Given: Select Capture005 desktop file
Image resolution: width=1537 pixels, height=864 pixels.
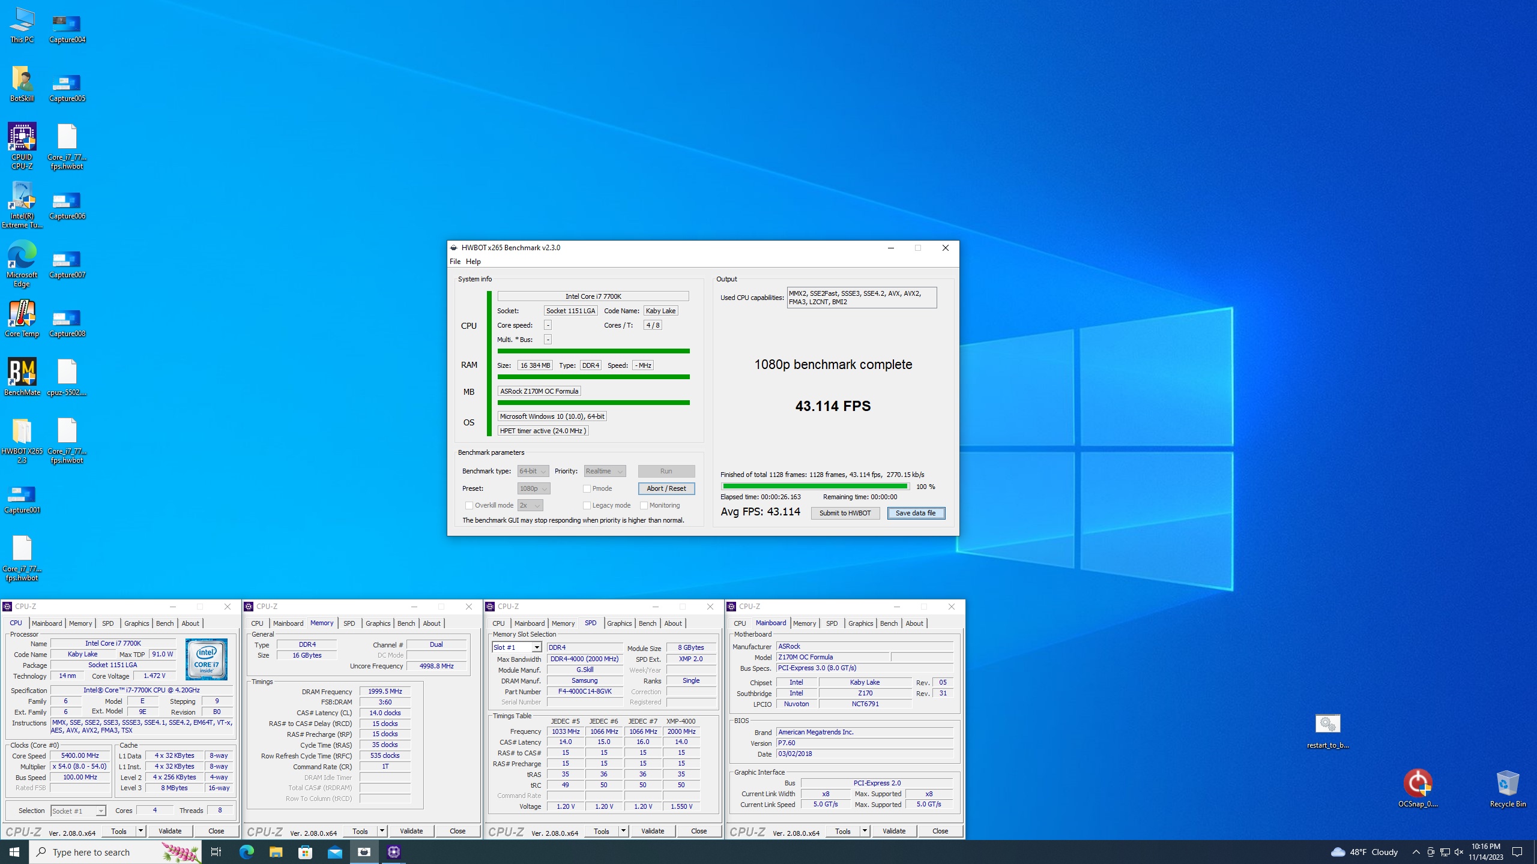Looking at the screenshot, I should coord(67,88).
